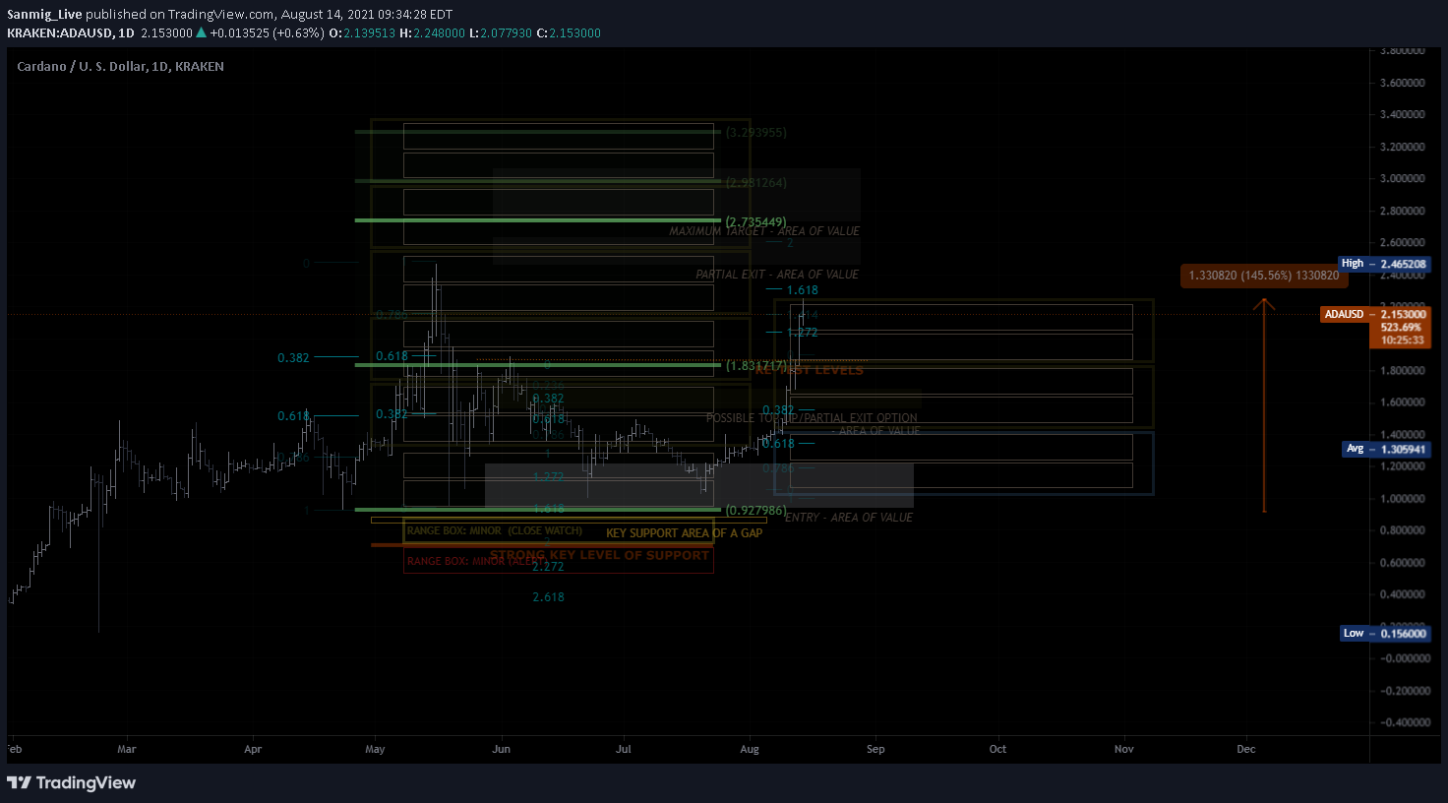Click the L:2.077930 low value in header
The height and width of the screenshot is (803, 1448).
click(x=501, y=33)
